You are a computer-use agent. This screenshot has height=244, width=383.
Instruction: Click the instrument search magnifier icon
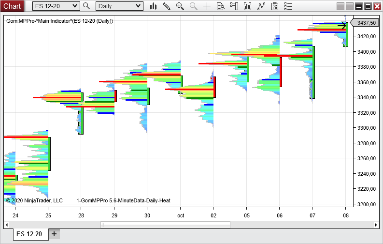click(86, 6)
